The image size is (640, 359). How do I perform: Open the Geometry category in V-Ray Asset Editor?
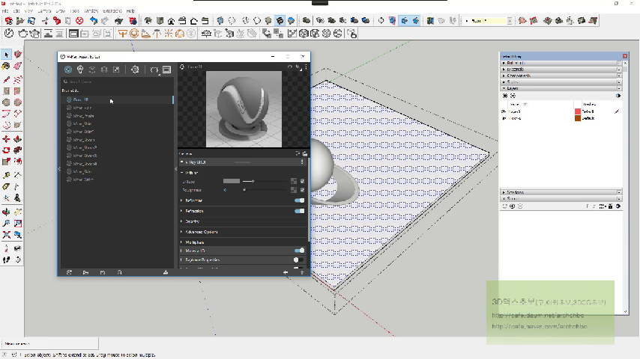point(92,70)
